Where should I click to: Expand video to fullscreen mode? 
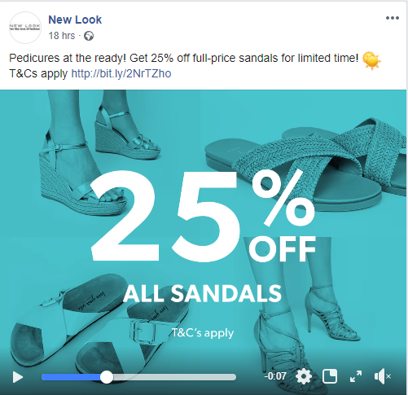(356, 376)
